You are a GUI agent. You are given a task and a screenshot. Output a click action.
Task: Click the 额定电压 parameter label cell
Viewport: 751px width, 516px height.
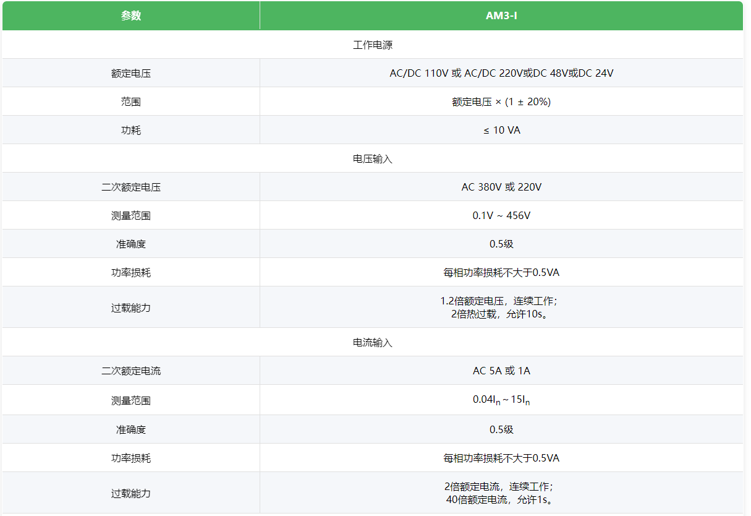131,73
